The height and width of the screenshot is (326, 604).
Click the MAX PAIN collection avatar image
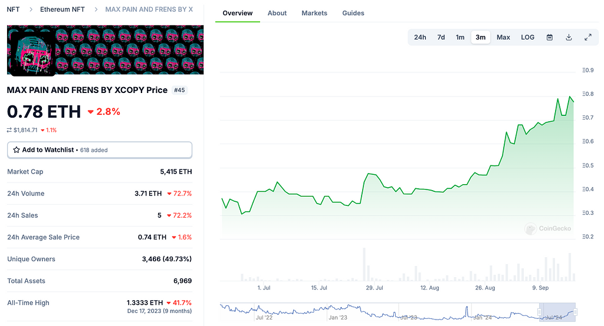[31, 52]
